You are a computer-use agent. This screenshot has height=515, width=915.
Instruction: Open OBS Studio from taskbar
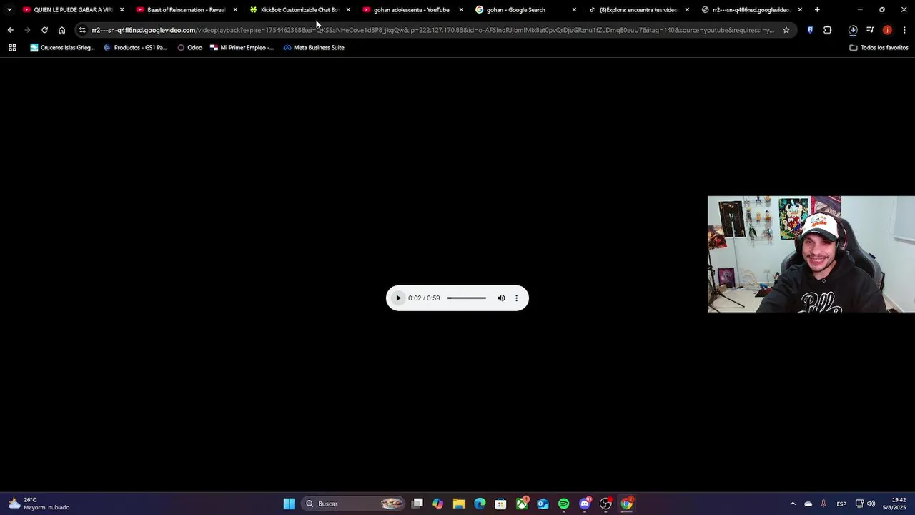pyautogui.click(x=605, y=504)
